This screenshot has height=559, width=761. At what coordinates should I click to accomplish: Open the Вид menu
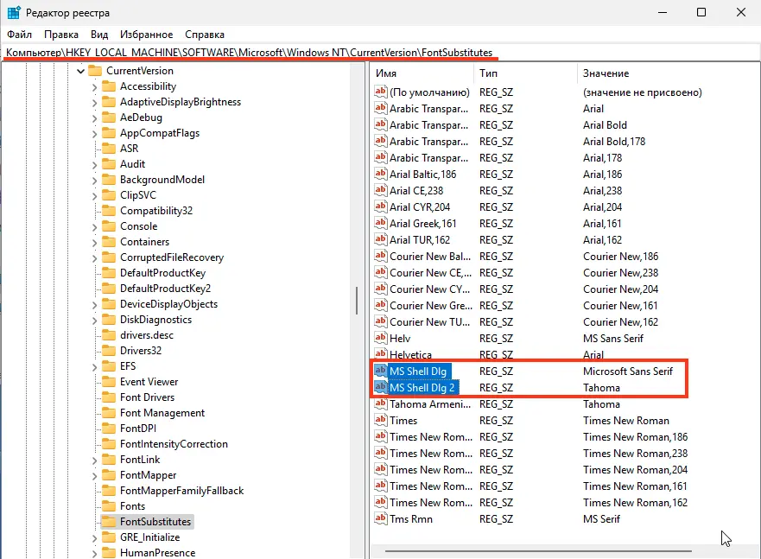coord(99,35)
